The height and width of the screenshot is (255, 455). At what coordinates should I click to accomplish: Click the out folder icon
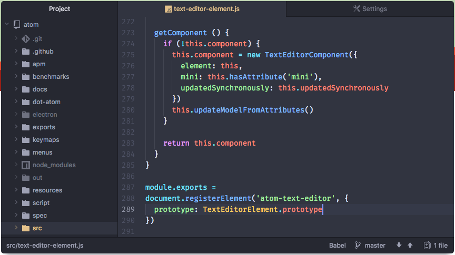(x=26, y=178)
